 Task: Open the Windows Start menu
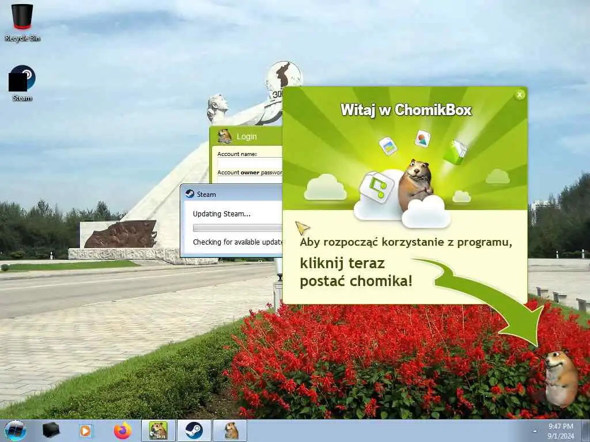16,430
